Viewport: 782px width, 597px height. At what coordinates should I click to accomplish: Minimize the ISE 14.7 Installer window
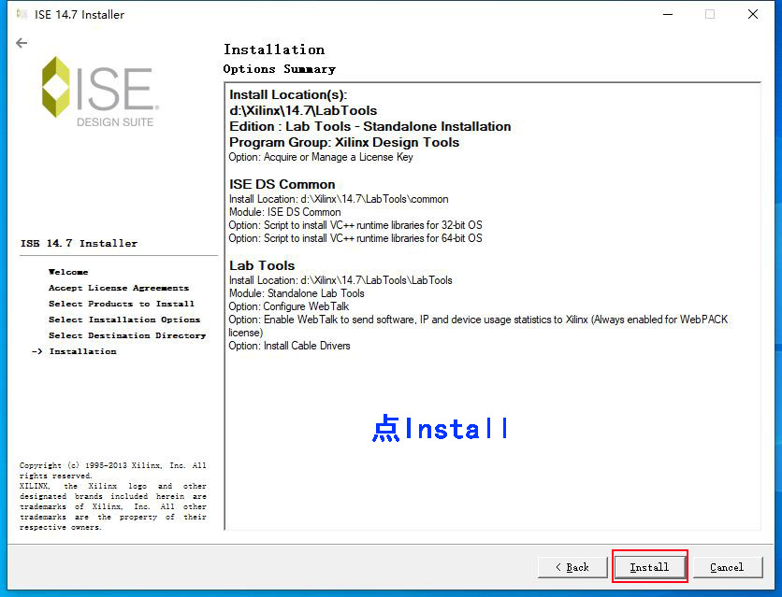click(667, 14)
